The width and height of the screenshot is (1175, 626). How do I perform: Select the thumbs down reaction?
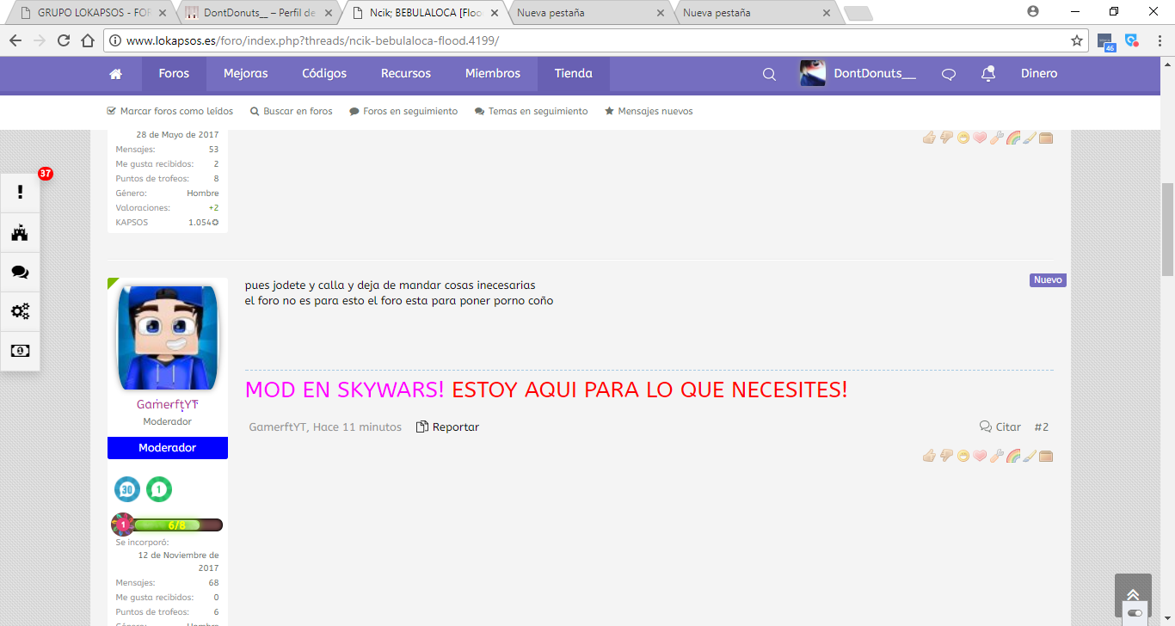pyautogui.click(x=946, y=456)
